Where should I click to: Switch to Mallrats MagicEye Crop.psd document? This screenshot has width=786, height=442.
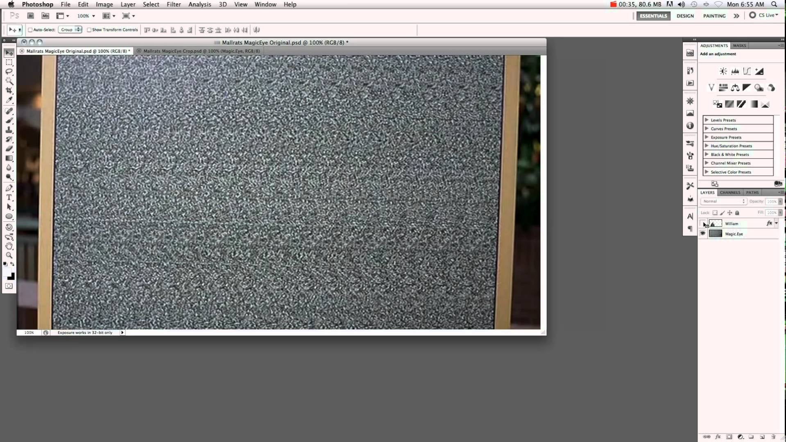(201, 51)
